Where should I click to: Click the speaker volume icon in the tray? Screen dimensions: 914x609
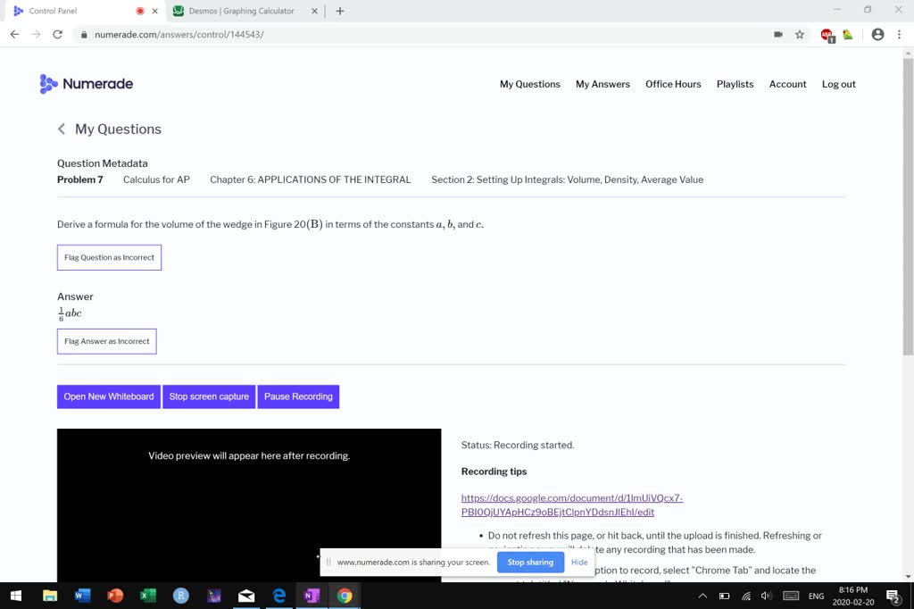(x=766, y=596)
